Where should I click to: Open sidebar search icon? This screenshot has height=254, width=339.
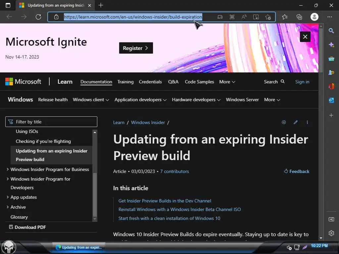pyautogui.click(x=331, y=31)
